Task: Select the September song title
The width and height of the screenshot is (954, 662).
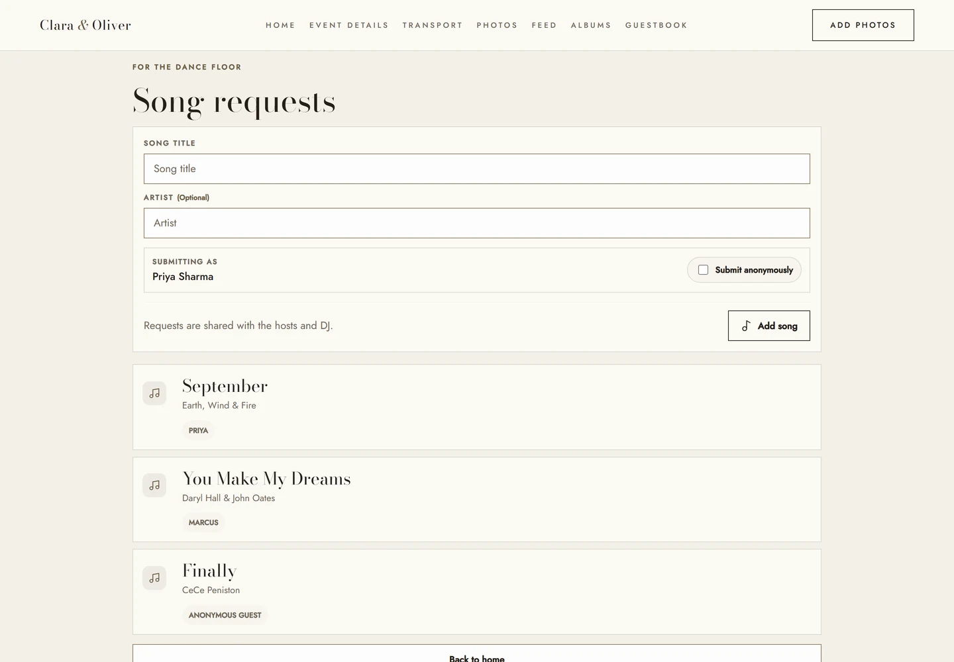Action: pos(225,386)
